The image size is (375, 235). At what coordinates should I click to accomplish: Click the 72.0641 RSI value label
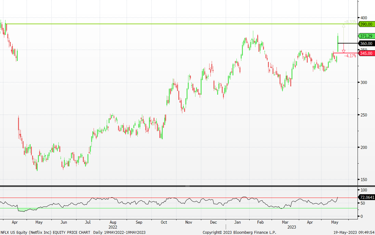[x=366, y=198]
